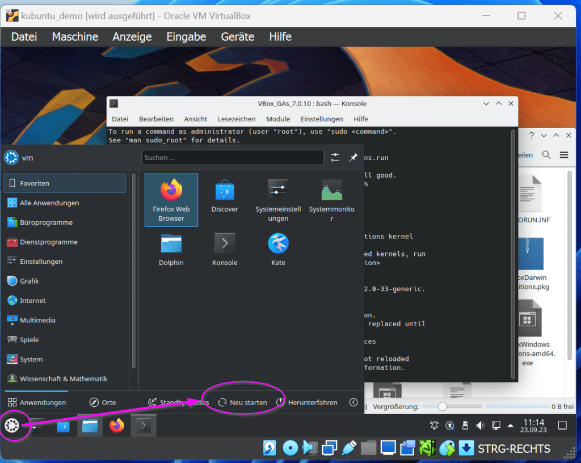
Task: Click Neu starten to reboot
Action: tap(242, 402)
